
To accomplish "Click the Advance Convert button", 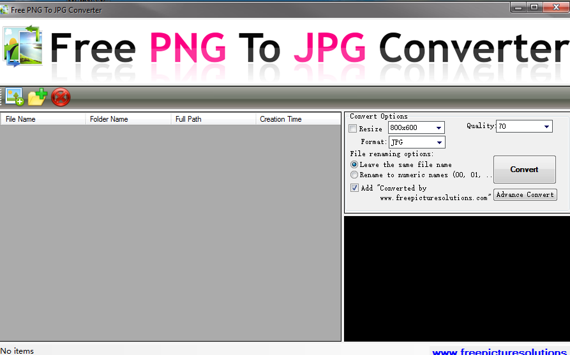I will [x=525, y=194].
